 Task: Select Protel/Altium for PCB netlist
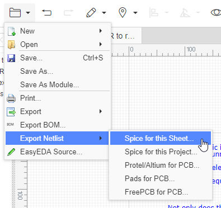click(x=161, y=165)
